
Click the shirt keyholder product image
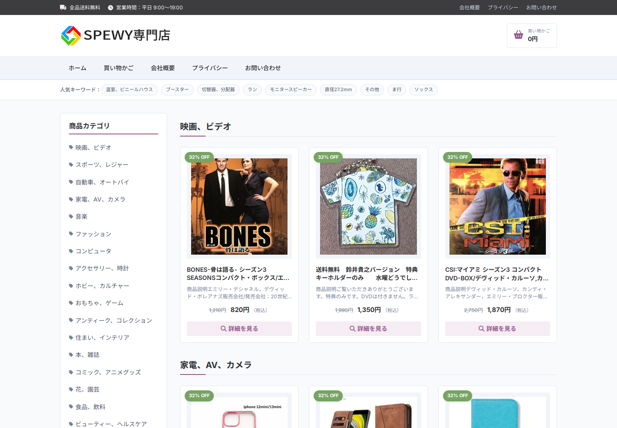pyautogui.click(x=368, y=206)
